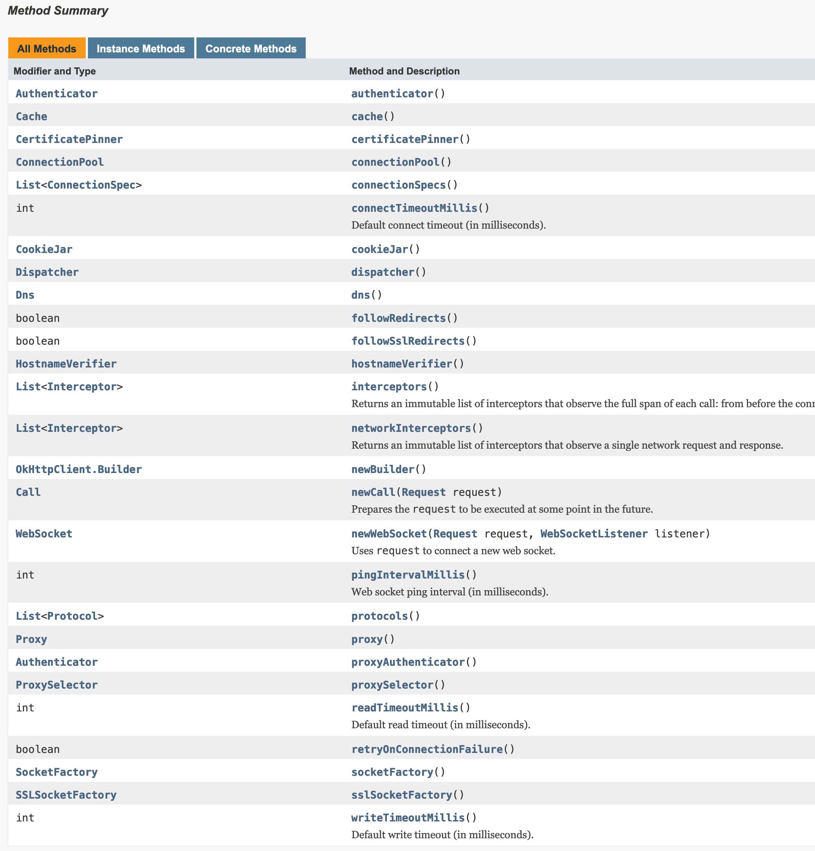Open the pingIntervalMillis method link
Viewport: 815px width, 851px height.
[x=408, y=575]
